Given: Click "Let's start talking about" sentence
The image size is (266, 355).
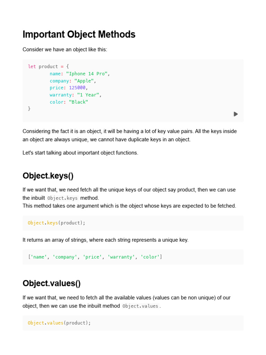Looking at the screenshot, I should (80, 153).
